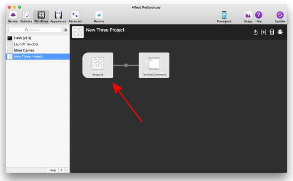Click the Keyword input node
This screenshot has width=293, height=181.
[x=98, y=65]
